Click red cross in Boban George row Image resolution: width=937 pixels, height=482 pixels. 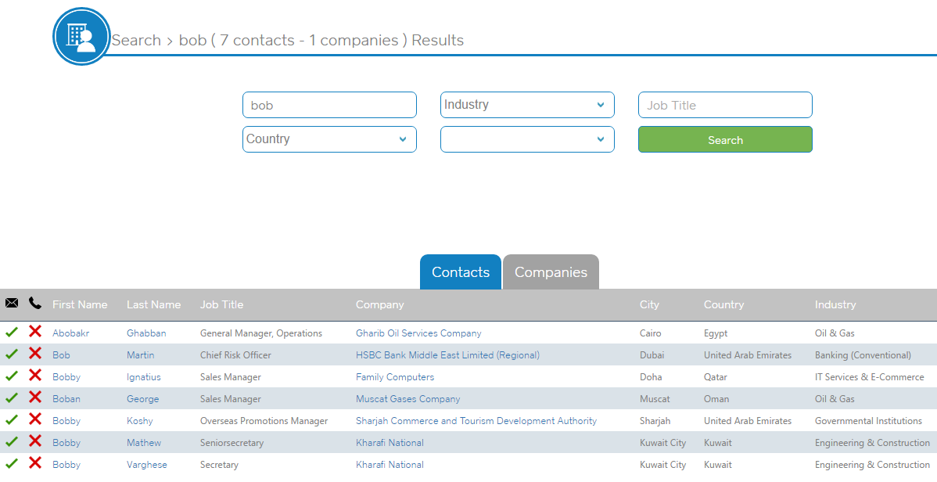click(x=35, y=397)
